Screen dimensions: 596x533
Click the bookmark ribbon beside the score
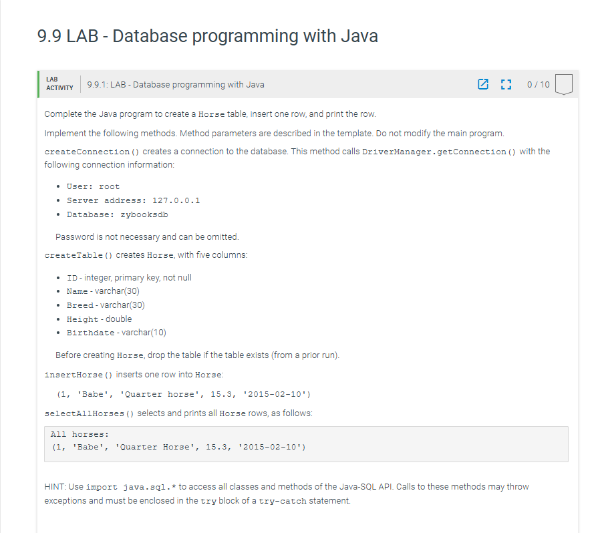tap(563, 84)
